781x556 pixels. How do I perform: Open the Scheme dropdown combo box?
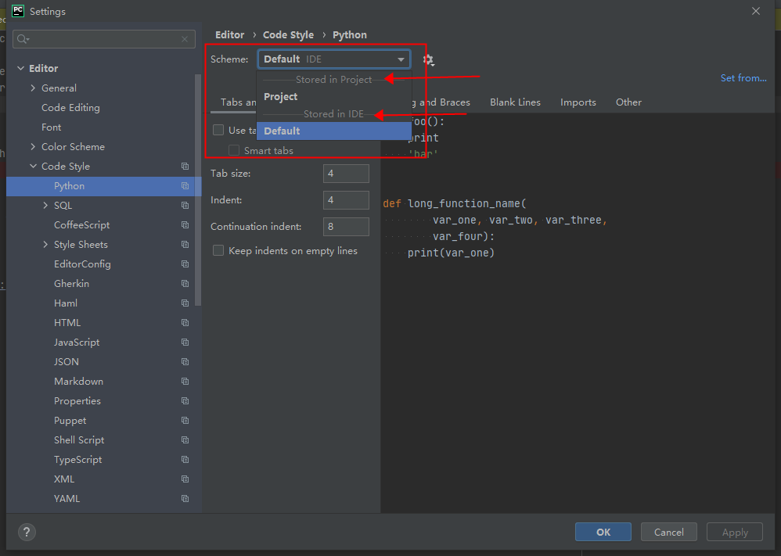tap(334, 59)
